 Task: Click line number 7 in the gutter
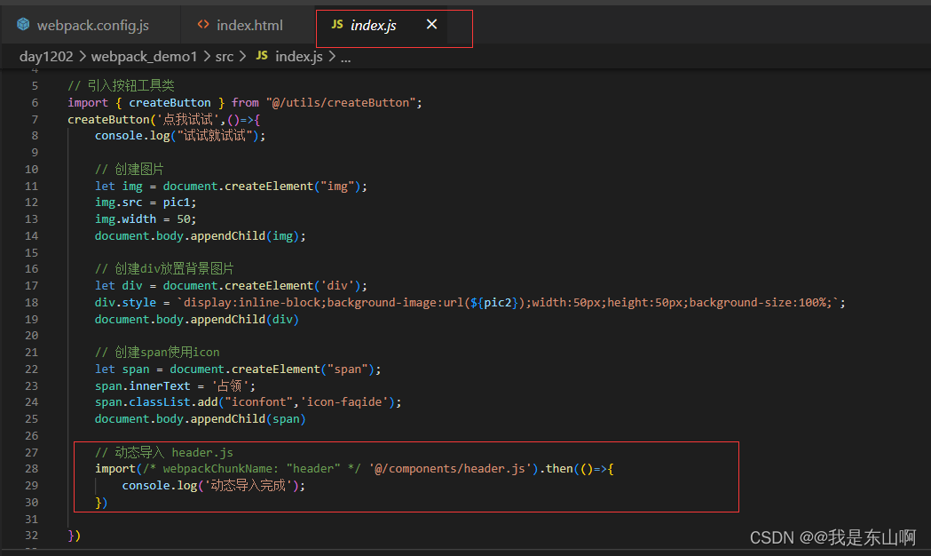(x=35, y=119)
